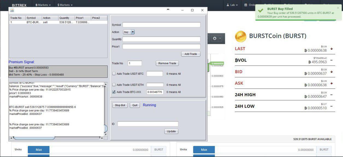Click the Java app icon in title bar
Image resolution: width=343 pixels, height=157 pixels.
tap(12, 10)
